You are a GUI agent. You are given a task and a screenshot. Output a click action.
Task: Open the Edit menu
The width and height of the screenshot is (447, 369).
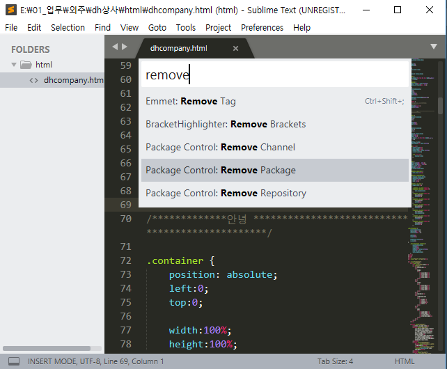coord(34,27)
